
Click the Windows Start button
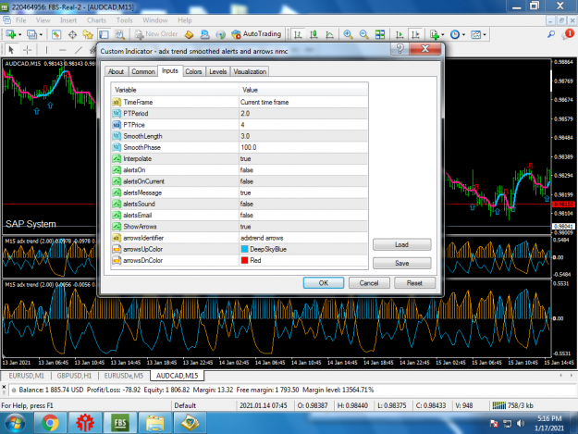coord(15,423)
